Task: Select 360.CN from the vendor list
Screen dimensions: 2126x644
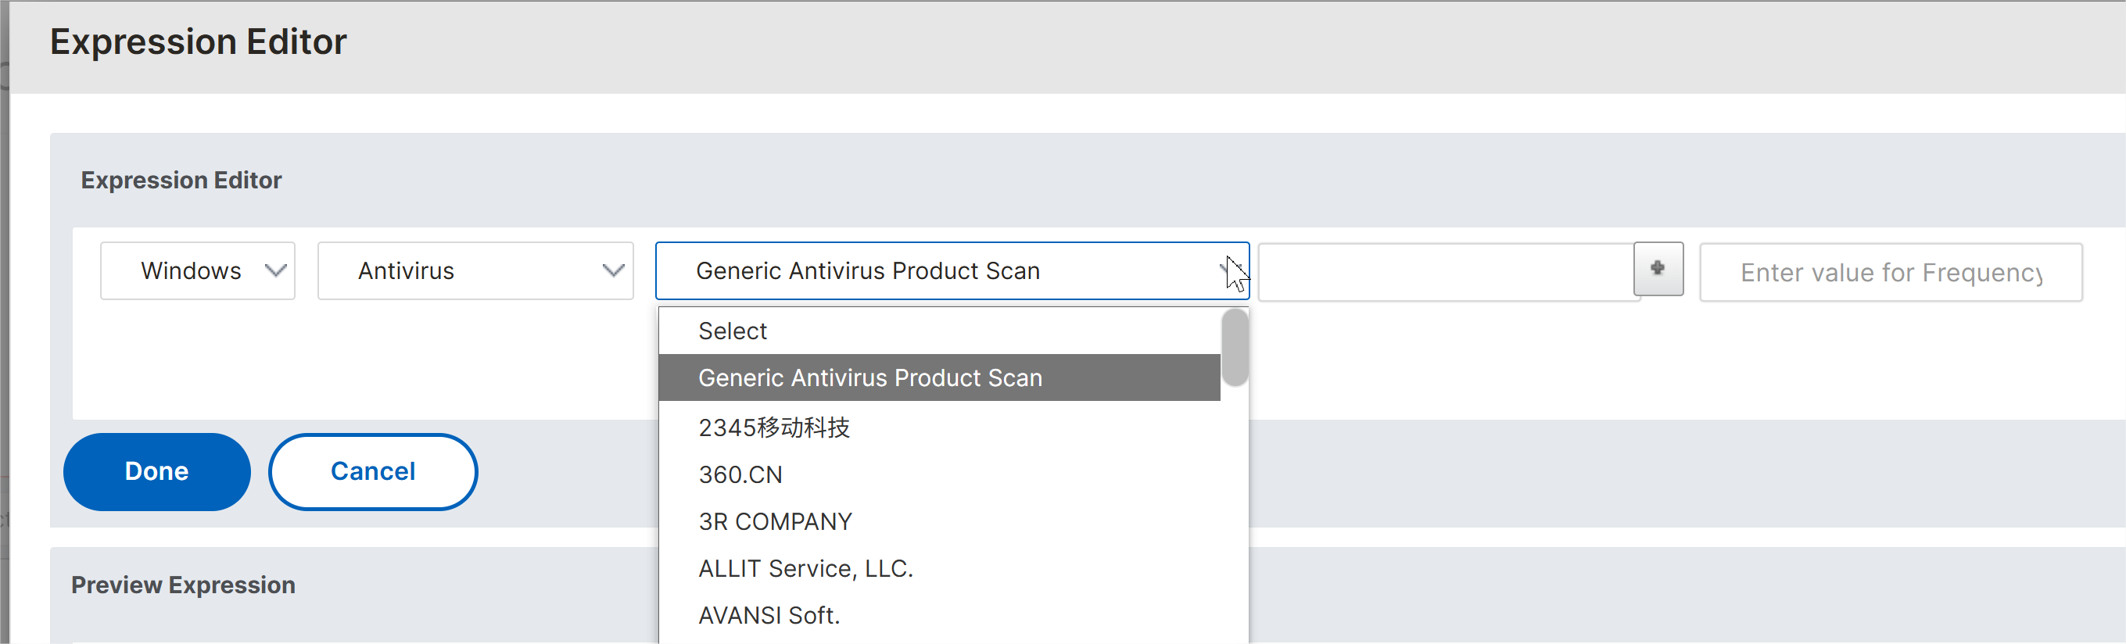Action: point(939,474)
